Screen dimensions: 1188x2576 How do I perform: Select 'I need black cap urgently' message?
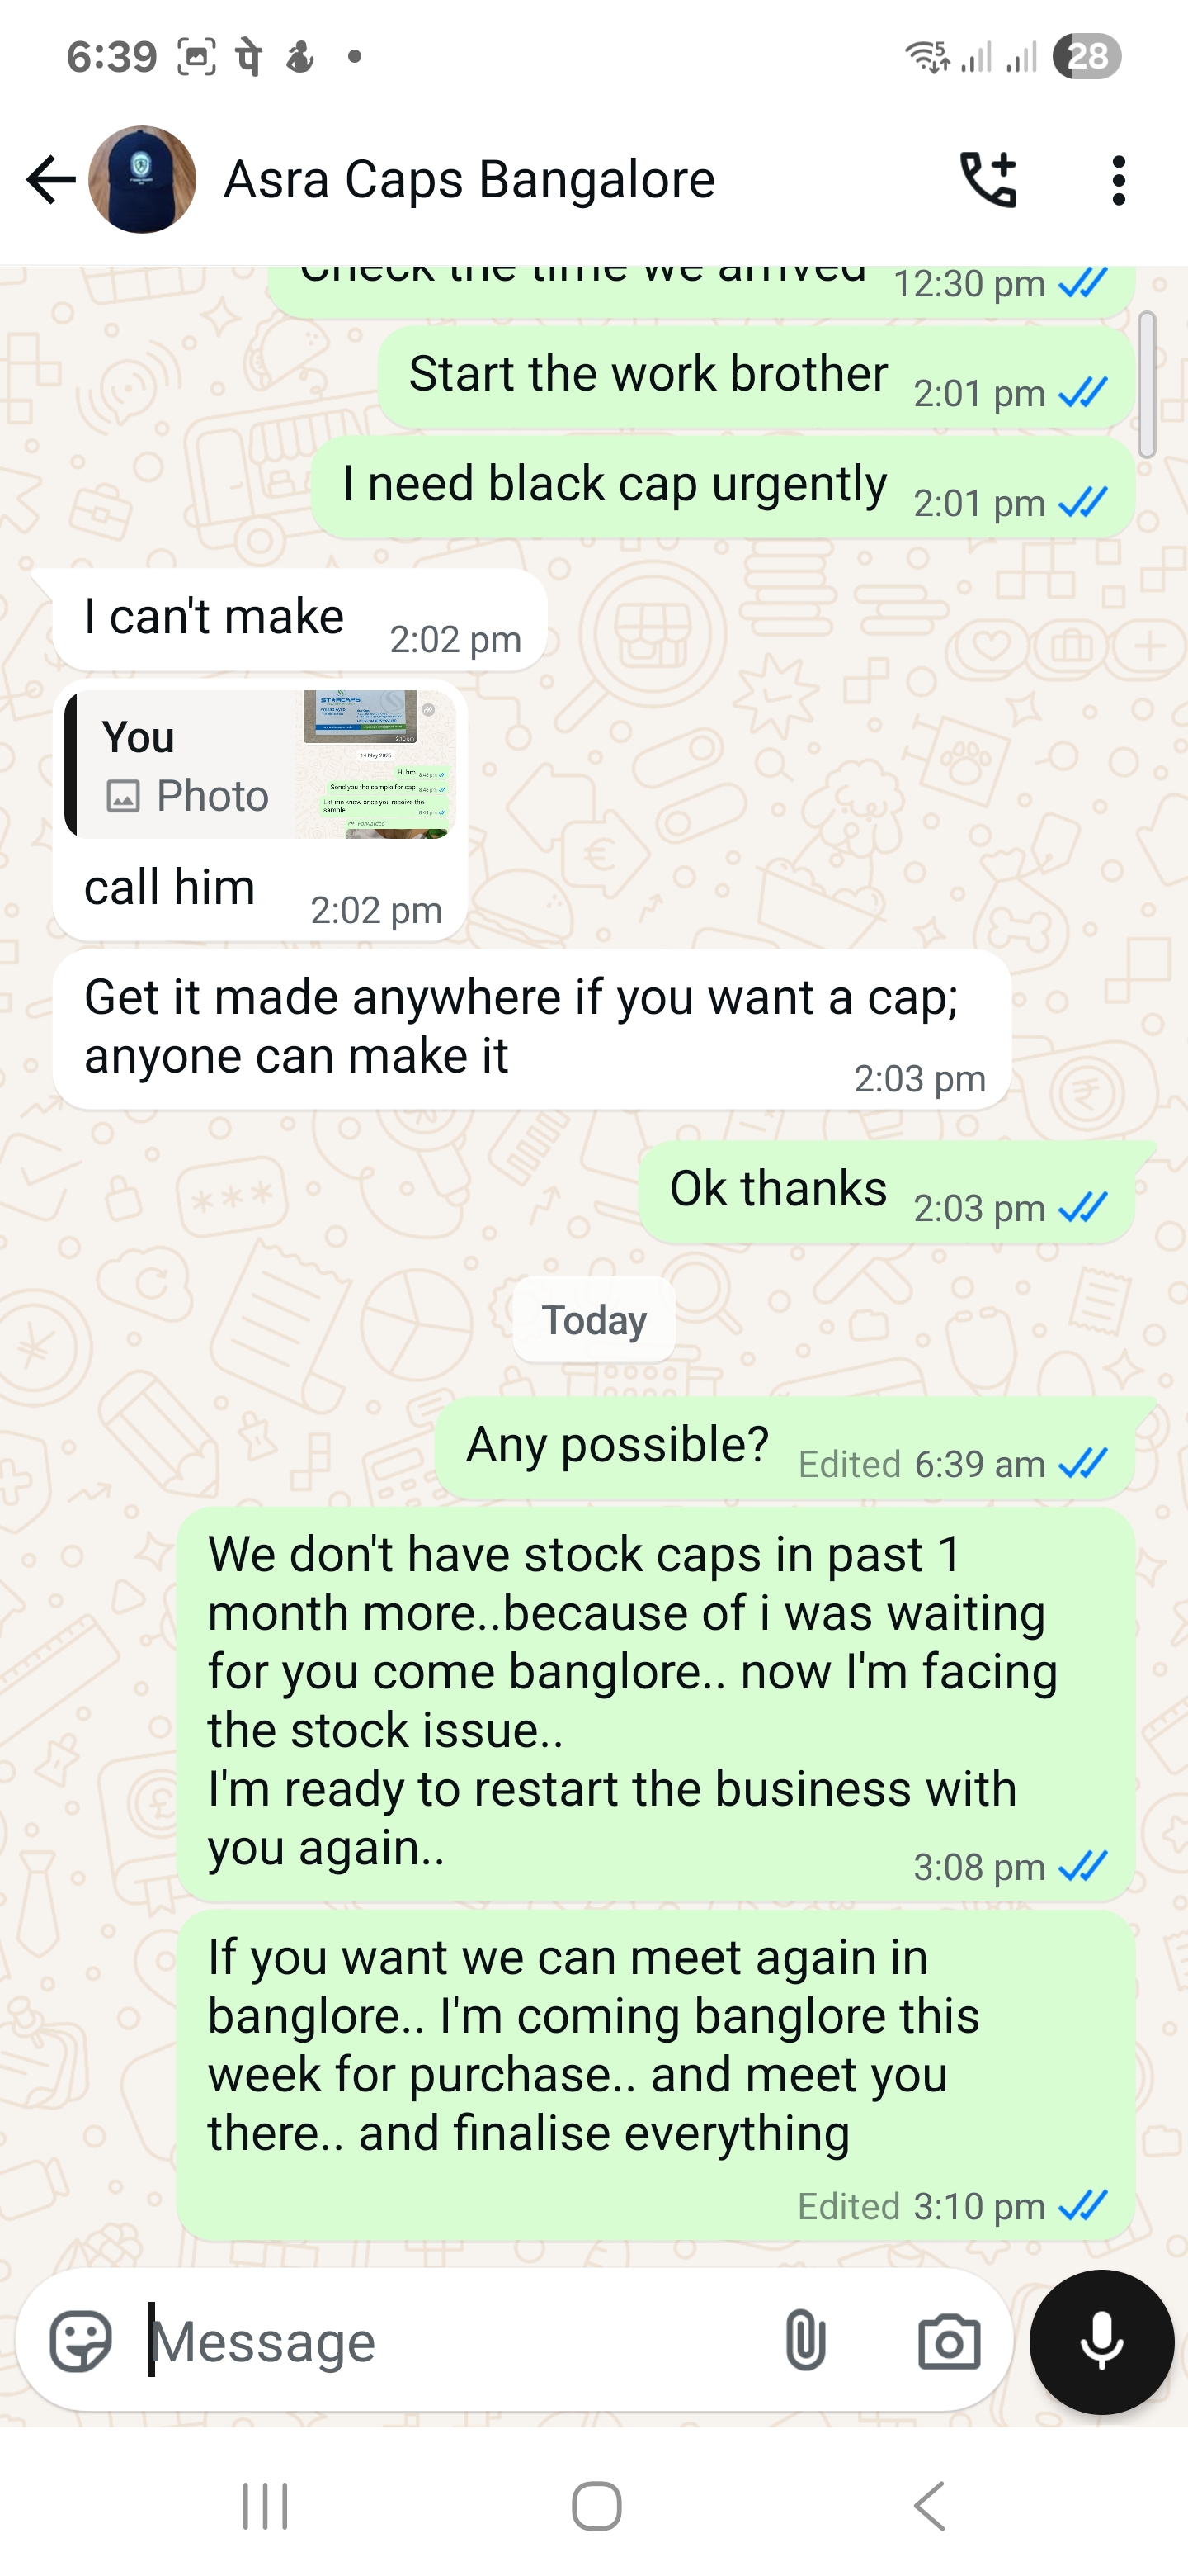click(724, 487)
